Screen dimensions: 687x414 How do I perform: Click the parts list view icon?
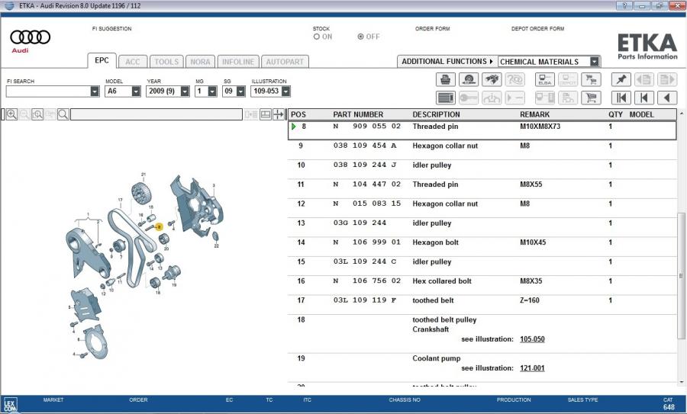446,98
